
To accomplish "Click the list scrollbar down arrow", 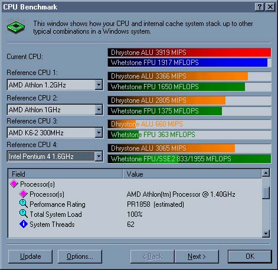I will 266,233.
